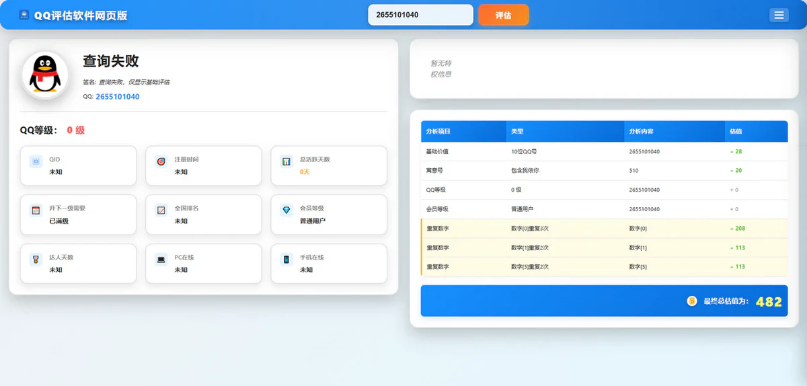Viewport: 807px width, 386px height.
Task: Click the gold coin icon beside 最终总估值
Action: (691, 301)
